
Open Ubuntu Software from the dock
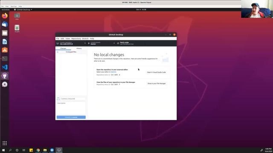point(5,50)
